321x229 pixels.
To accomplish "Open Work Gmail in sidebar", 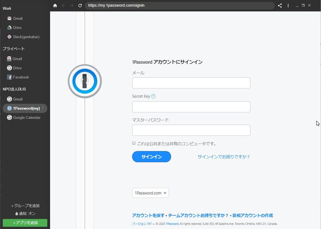I will (x=15, y=18).
